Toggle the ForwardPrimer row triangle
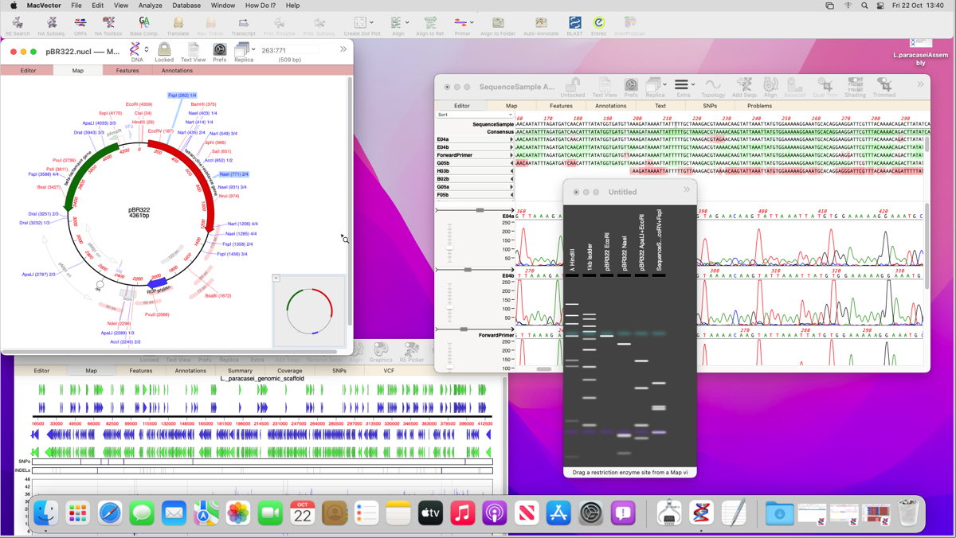The height and width of the screenshot is (538, 956). (511, 155)
